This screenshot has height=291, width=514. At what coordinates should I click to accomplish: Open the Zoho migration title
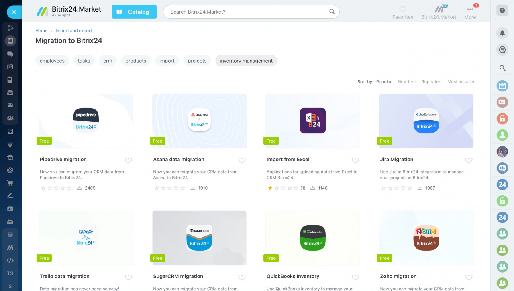pos(398,276)
